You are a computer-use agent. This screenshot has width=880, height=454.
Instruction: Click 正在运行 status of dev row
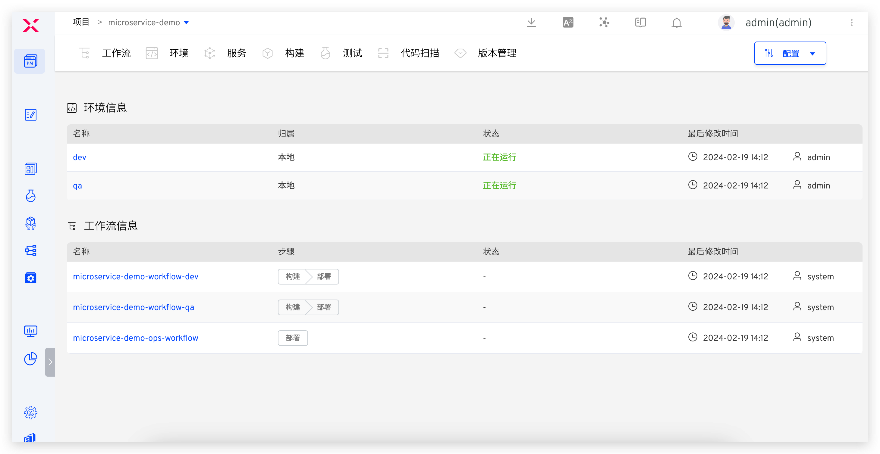click(x=499, y=157)
